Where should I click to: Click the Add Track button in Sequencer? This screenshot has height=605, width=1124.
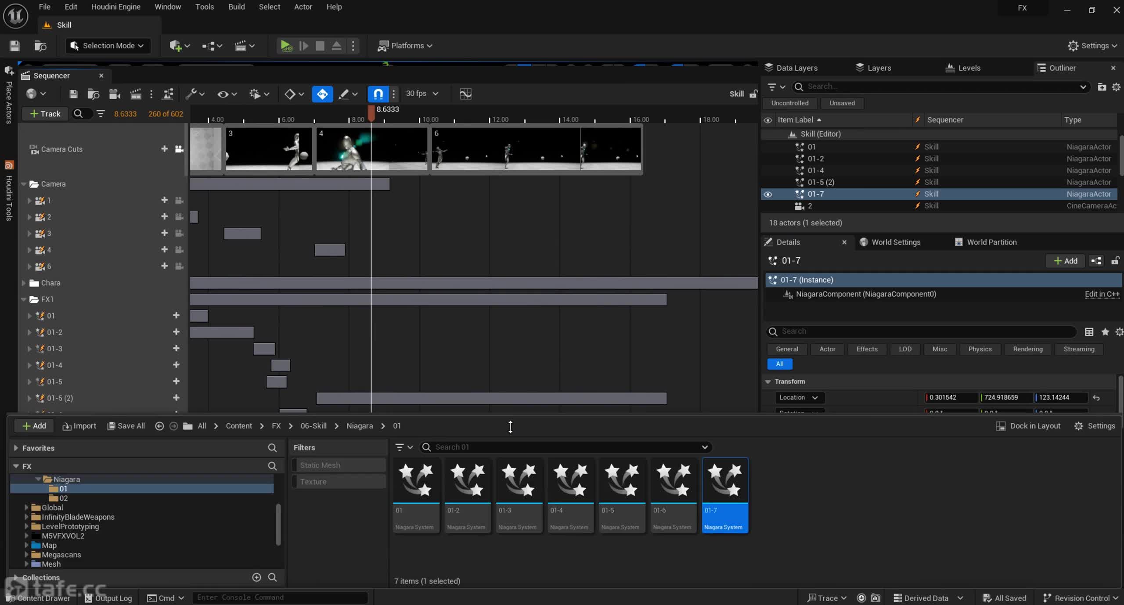pyautogui.click(x=45, y=114)
